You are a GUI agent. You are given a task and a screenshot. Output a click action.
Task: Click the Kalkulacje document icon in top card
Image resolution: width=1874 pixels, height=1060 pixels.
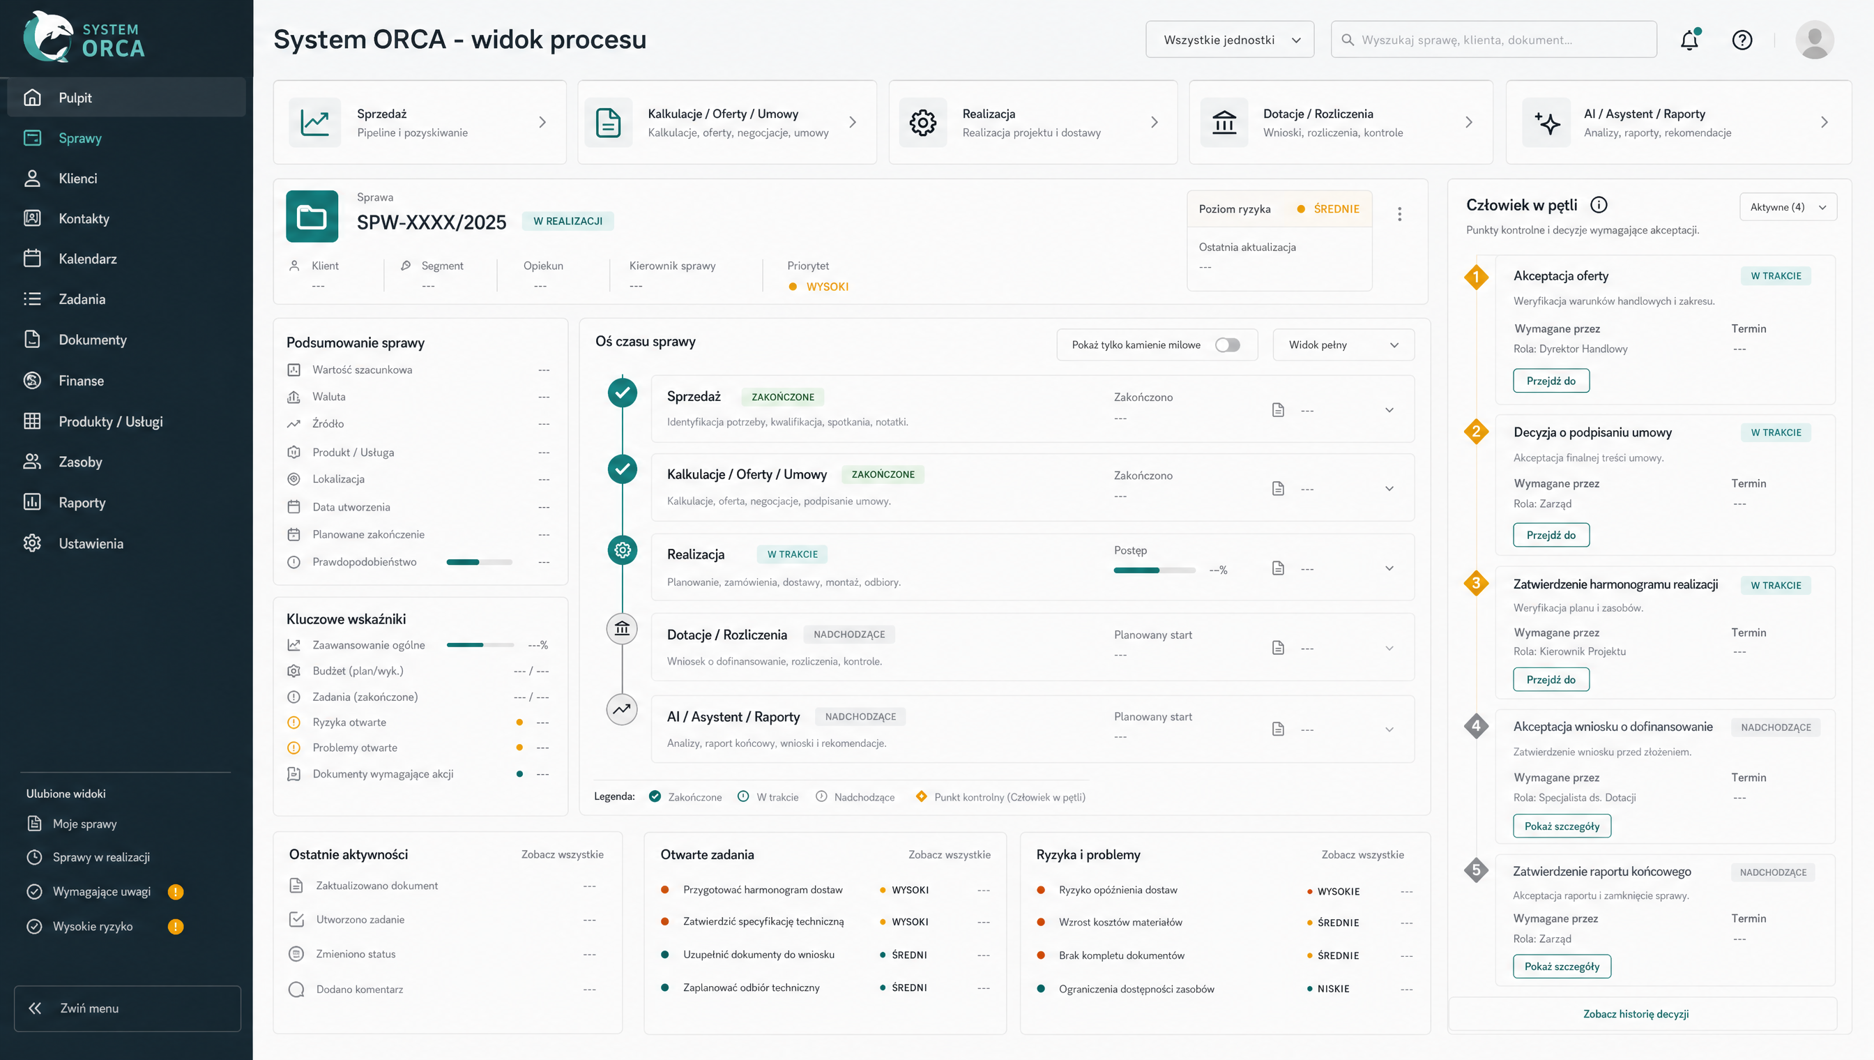click(x=608, y=122)
